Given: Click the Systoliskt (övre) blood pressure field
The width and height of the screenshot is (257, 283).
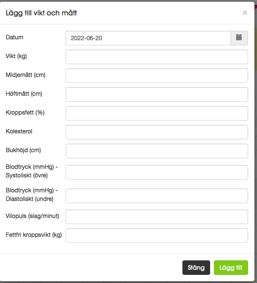Looking at the screenshot, I should pos(157,172).
